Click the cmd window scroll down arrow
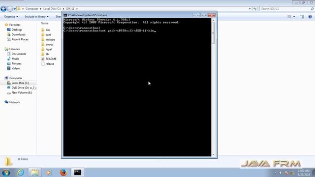315x177 pixels. 213,155
